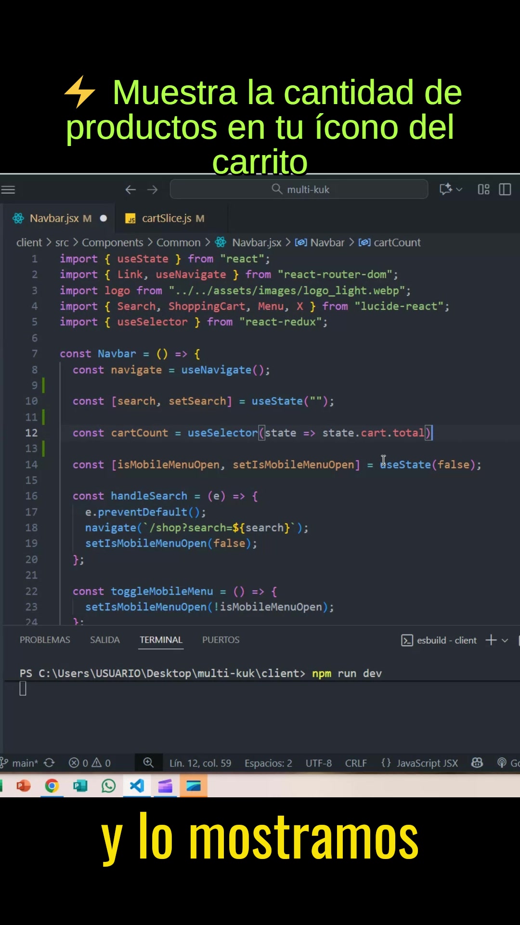Go back with the left arrow
This screenshot has width=520, height=925.
click(130, 190)
